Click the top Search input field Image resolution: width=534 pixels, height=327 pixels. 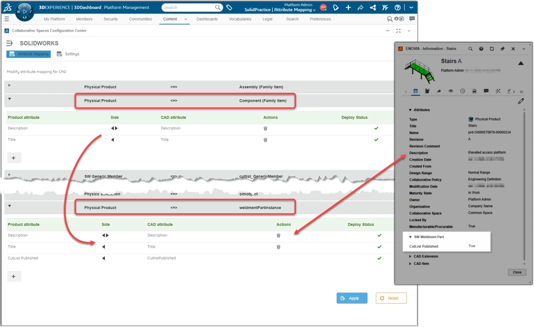189,7
